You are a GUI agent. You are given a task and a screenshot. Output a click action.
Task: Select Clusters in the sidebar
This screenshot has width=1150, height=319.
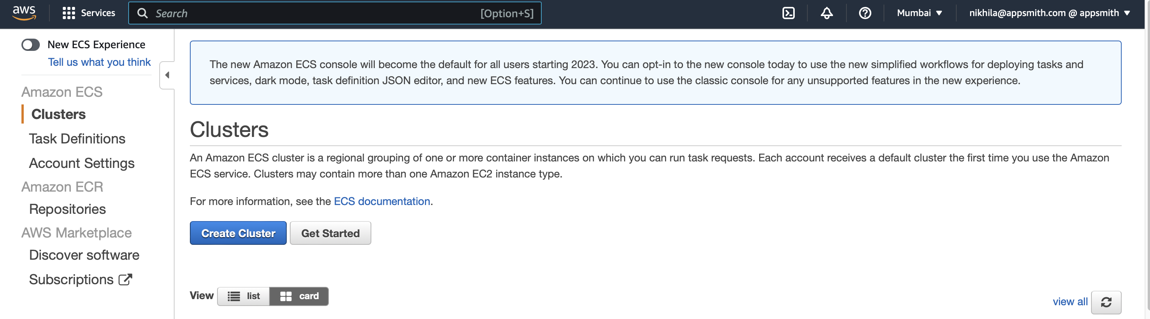pyautogui.click(x=59, y=114)
